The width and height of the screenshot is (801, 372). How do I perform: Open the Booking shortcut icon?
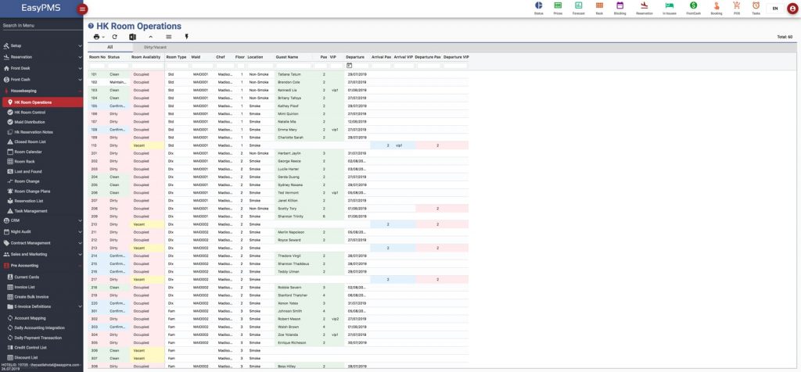pyautogui.click(x=717, y=5)
